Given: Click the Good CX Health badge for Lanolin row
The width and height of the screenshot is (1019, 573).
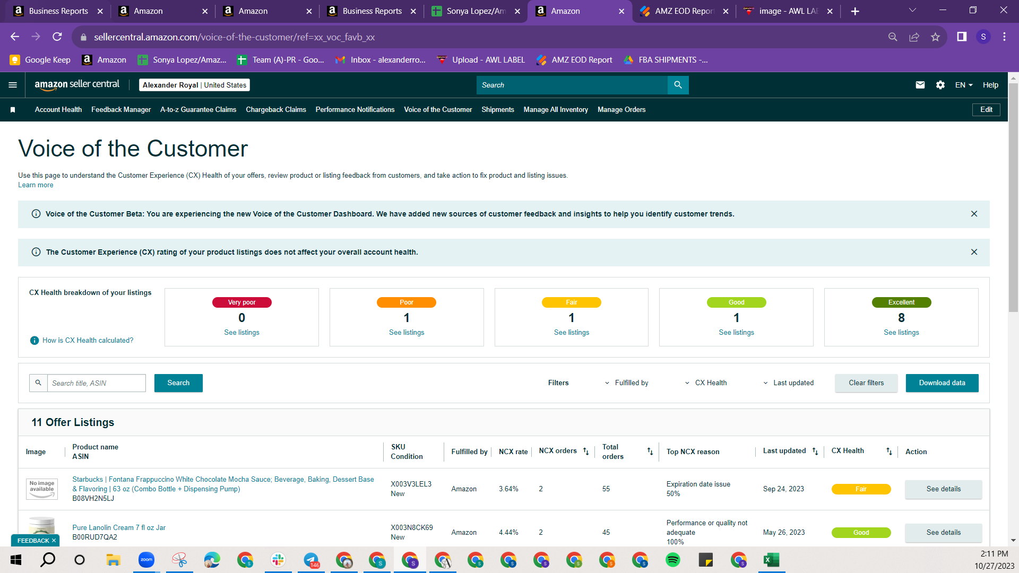Looking at the screenshot, I should click(x=861, y=533).
